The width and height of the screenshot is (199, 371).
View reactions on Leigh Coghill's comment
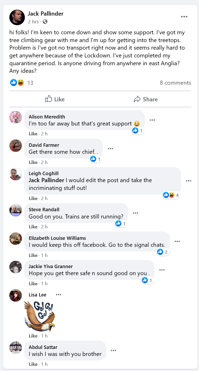click(x=172, y=195)
